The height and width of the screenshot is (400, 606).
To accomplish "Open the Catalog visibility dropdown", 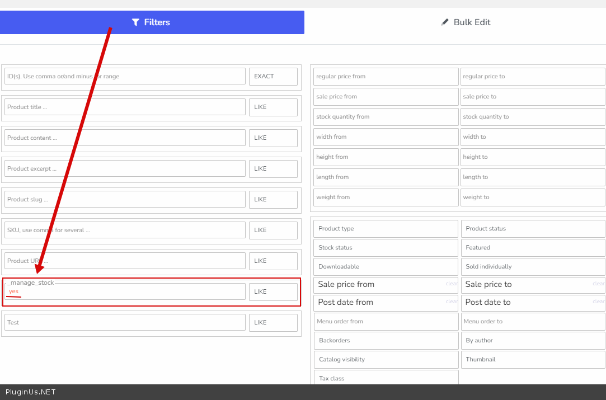I will pos(386,360).
